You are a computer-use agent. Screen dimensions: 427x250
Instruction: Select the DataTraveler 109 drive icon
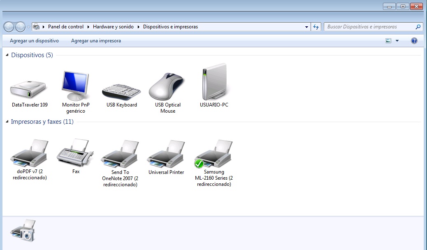(29, 89)
